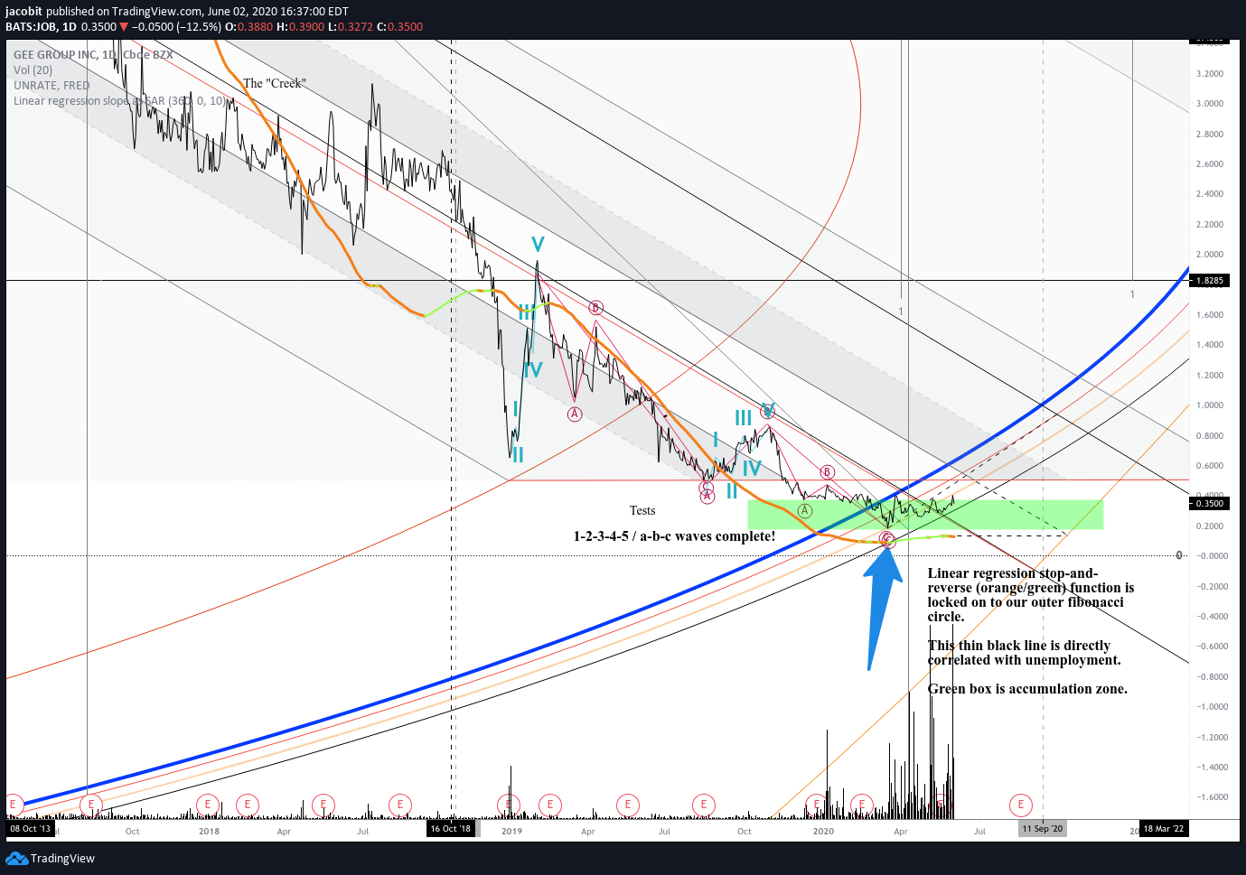Click the -0.0500 (-12.5%) change value
The image size is (1246, 875).
[x=176, y=27]
